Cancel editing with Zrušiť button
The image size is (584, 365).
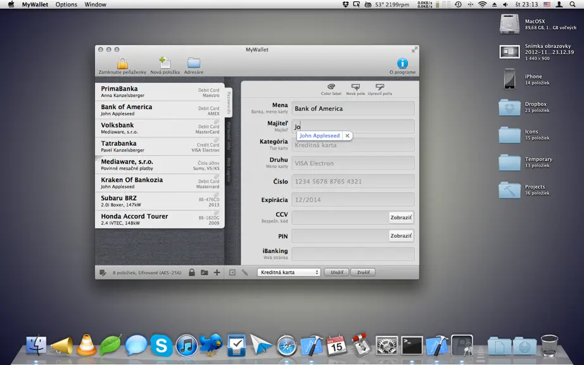click(363, 272)
